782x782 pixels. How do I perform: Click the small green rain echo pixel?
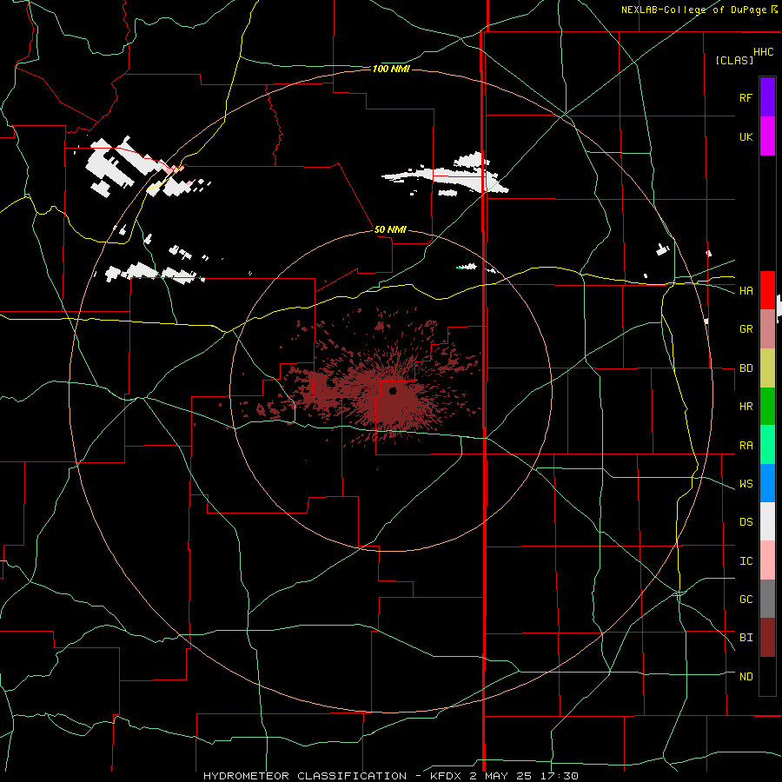458,268
